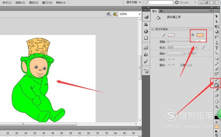221x137 pixels.
Task: Select the Pencil tool
Action: pyautogui.click(x=217, y=64)
